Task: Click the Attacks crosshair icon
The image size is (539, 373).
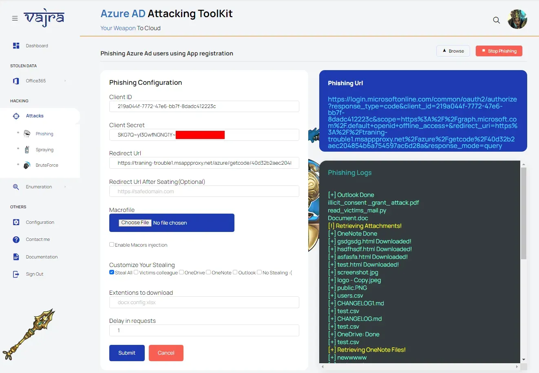Action: tap(16, 116)
